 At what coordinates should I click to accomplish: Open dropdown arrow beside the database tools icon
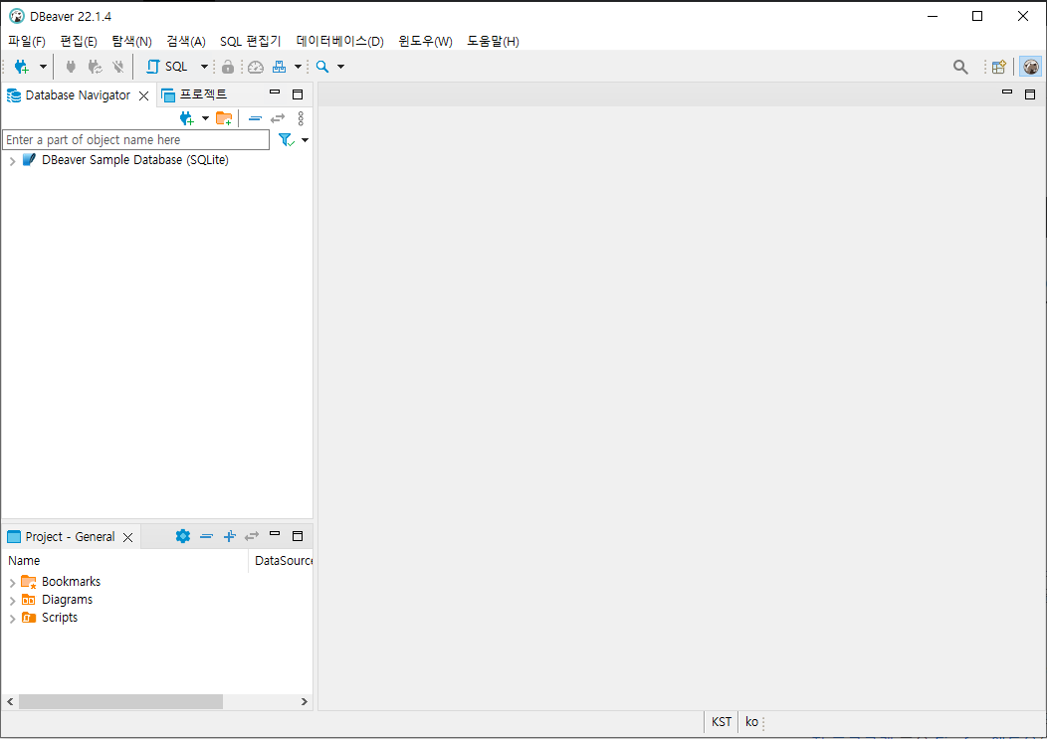click(298, 67)
